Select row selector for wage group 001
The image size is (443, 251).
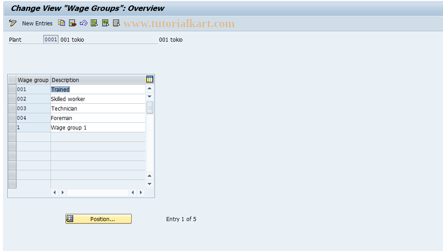pyautogui.click(x=12, y=89)
